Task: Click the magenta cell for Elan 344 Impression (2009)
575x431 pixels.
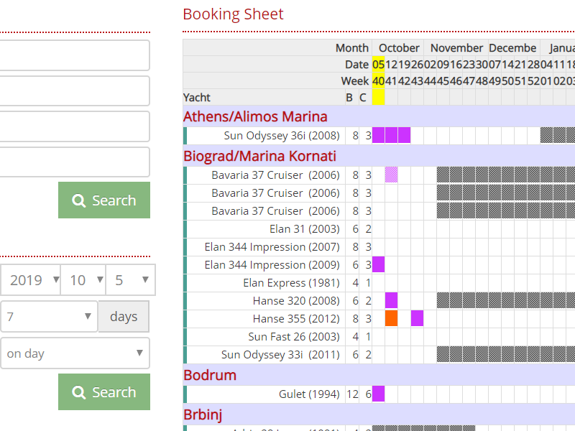Action: pos(378,264)
